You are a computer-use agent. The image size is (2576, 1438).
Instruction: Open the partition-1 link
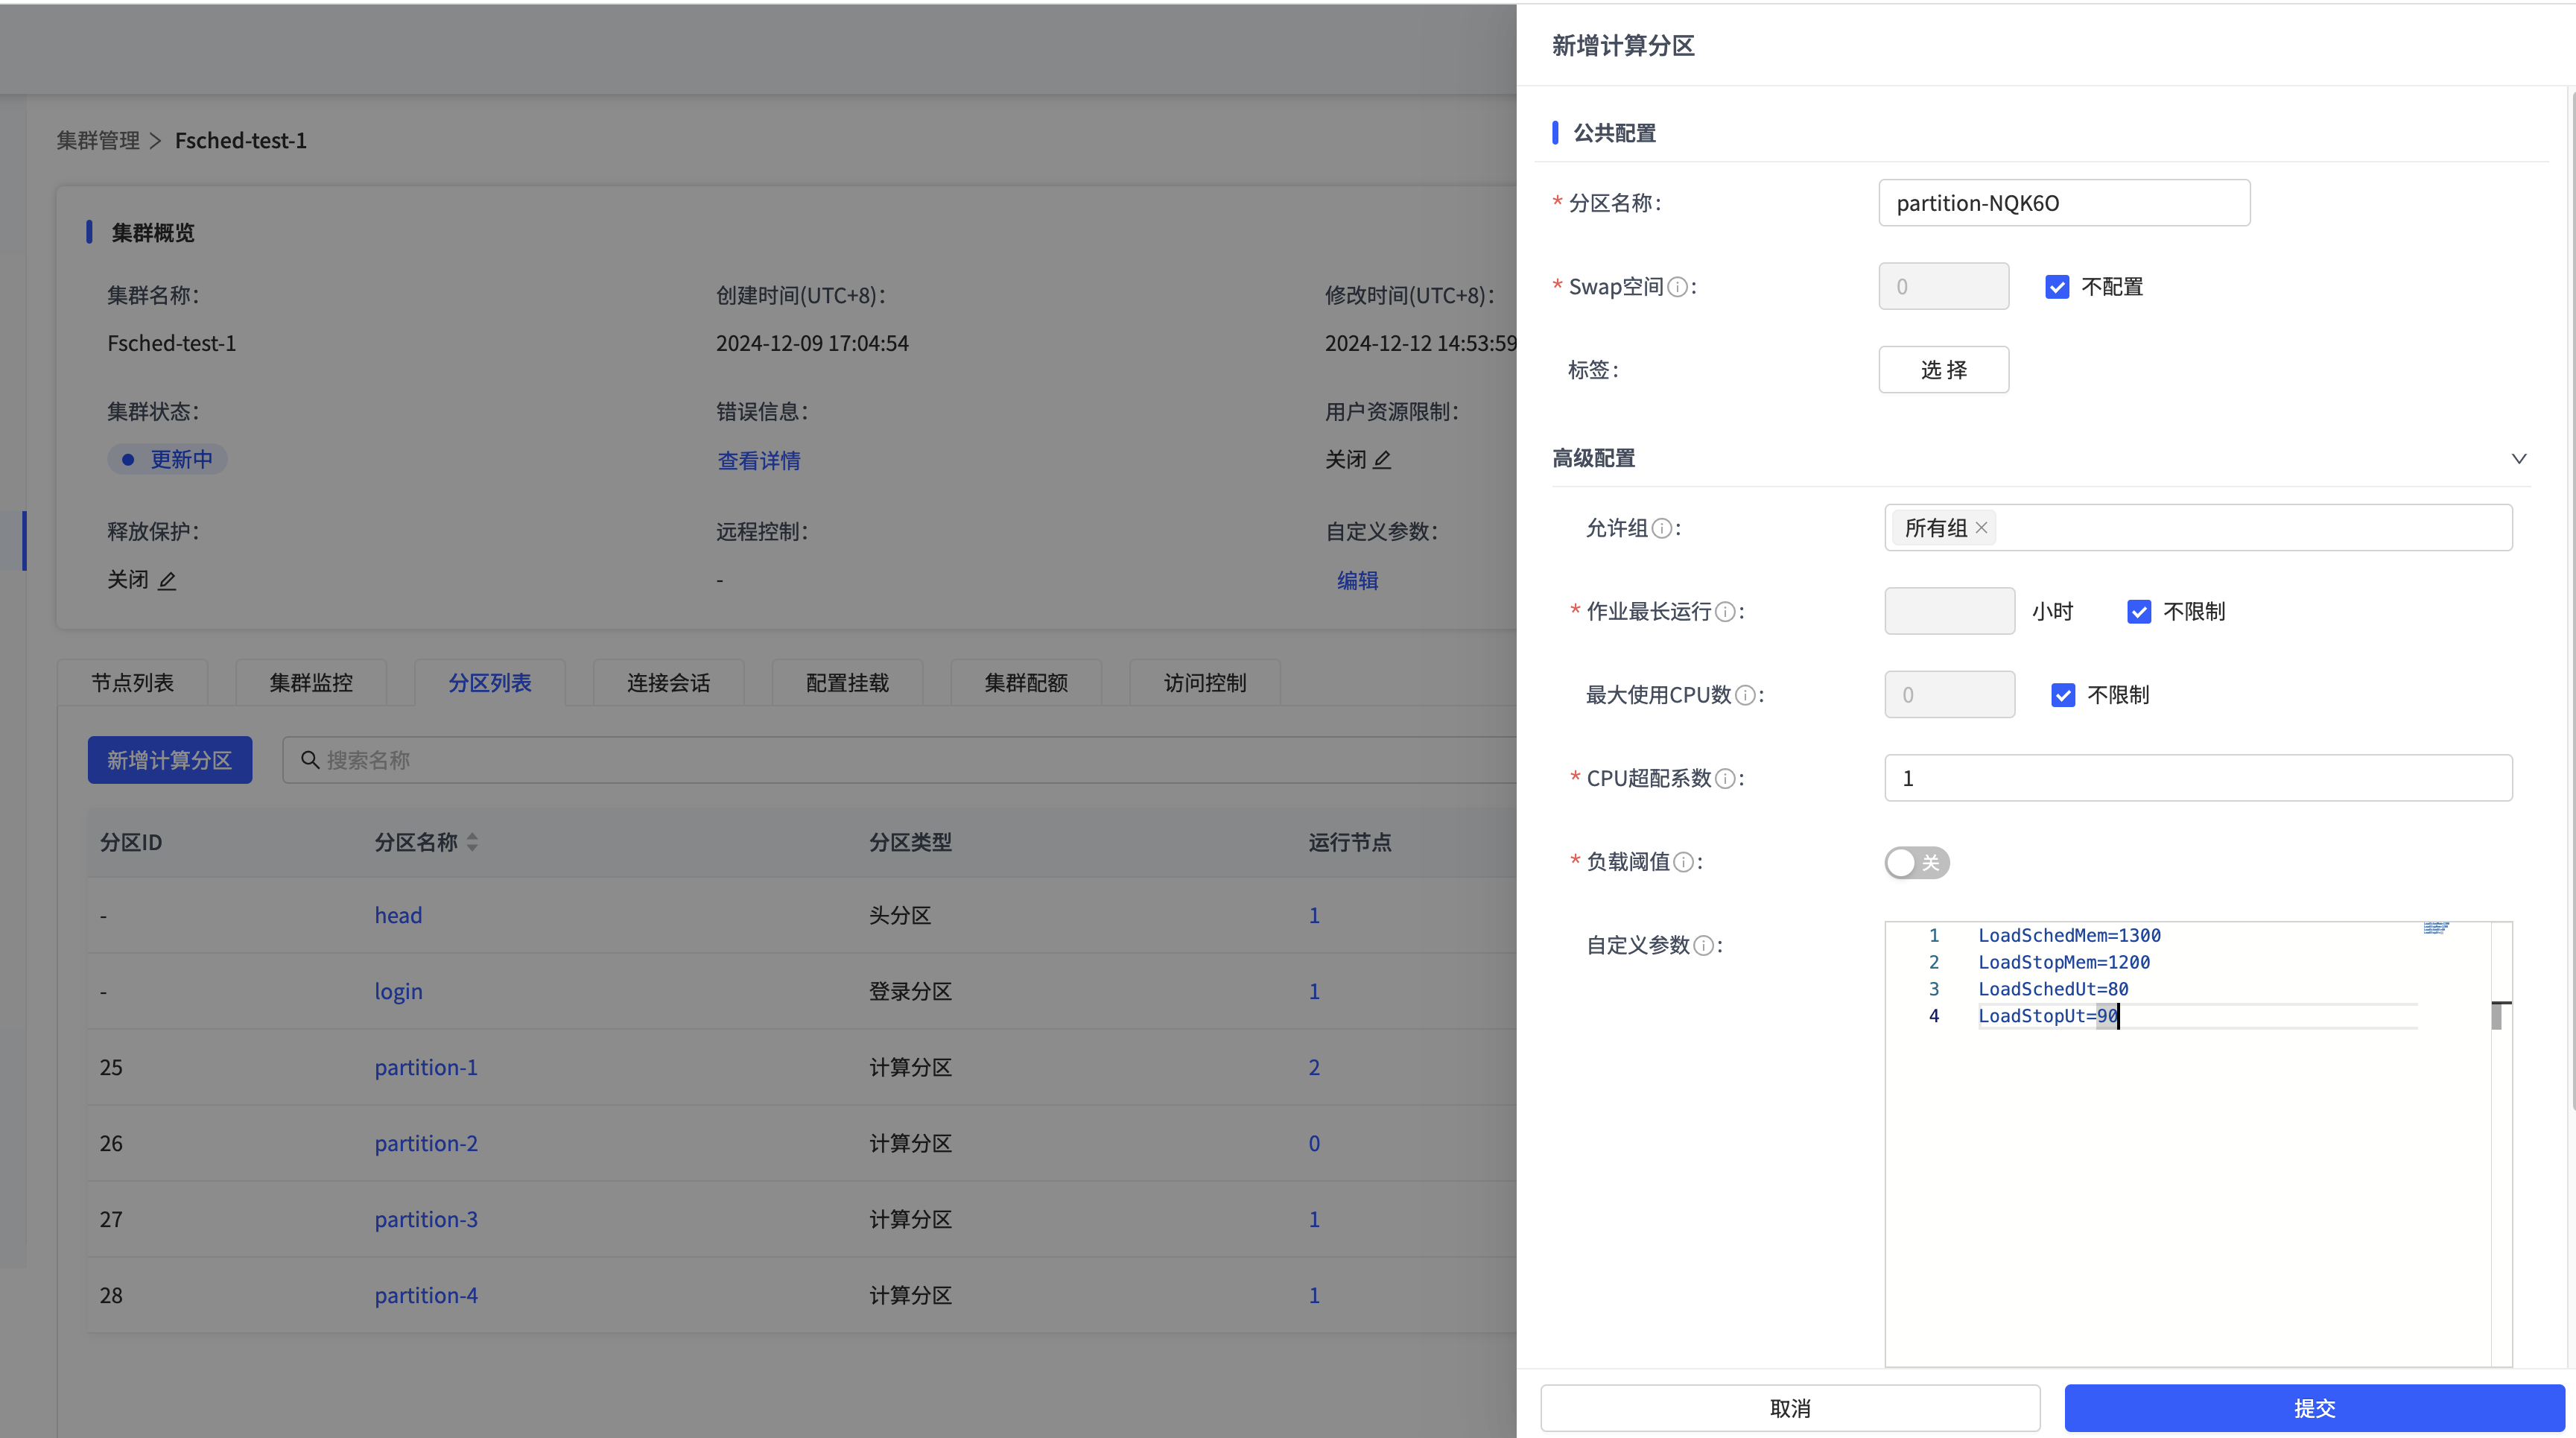tap(426, 1067)
